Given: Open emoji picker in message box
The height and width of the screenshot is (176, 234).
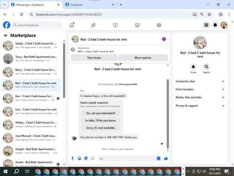Looking at the screenshot, I should tap(159, 159).
